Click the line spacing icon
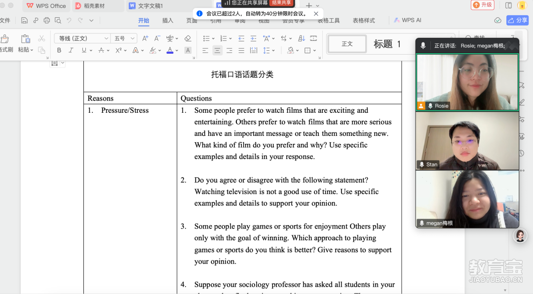The image size is (533, 294). pyautogui.click(x=266, y=50)
